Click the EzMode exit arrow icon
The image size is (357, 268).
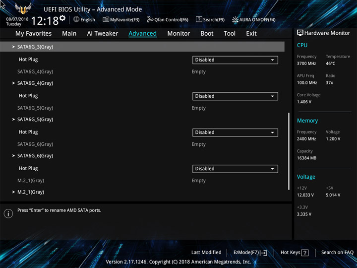[264, 253]
